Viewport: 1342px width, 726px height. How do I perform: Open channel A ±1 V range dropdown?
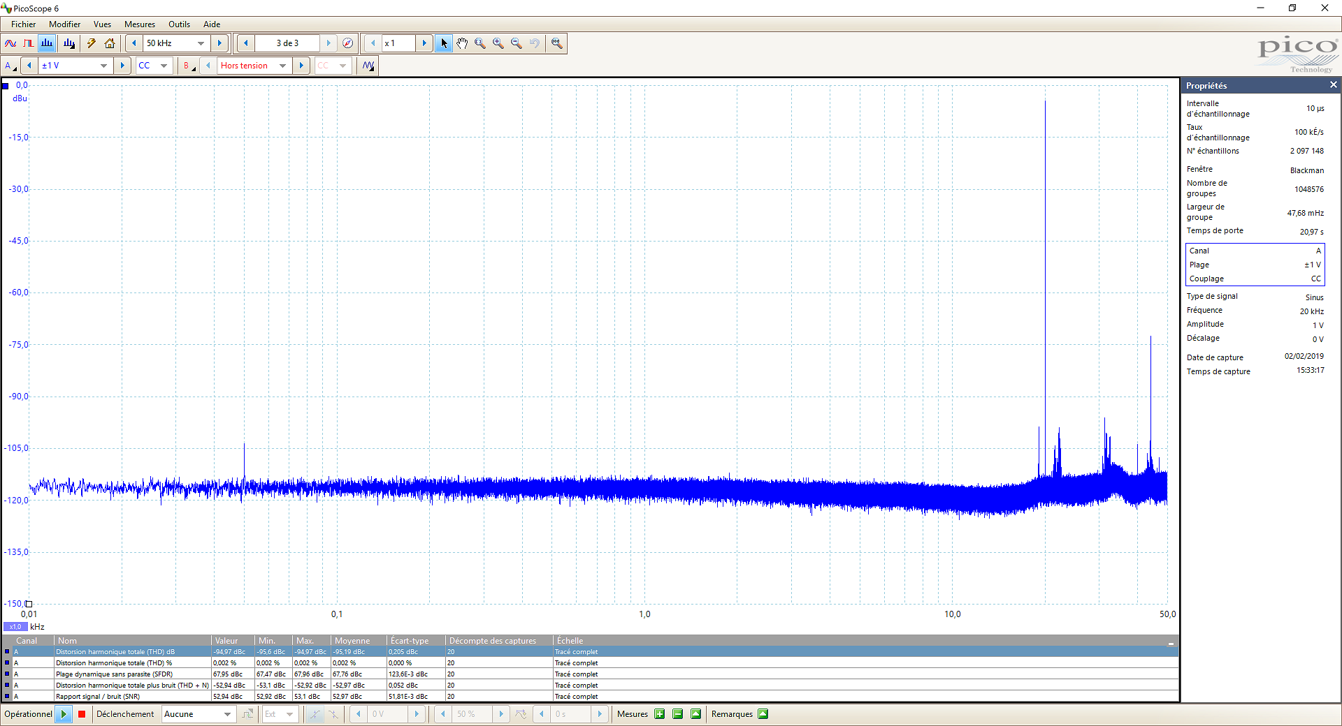104,66
